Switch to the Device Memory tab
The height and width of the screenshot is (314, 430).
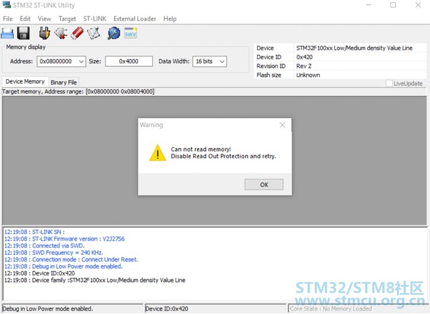(x=25, y=81)
